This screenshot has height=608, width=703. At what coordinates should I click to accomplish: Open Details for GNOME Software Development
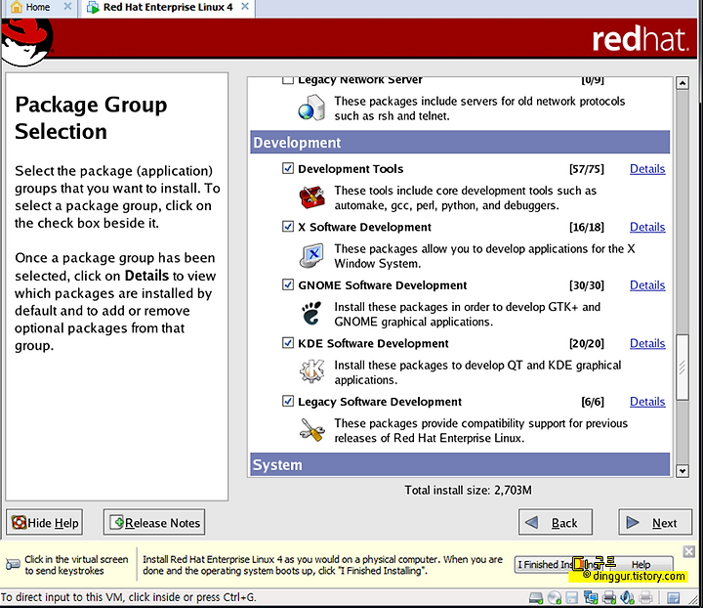(x=647, y=285)
